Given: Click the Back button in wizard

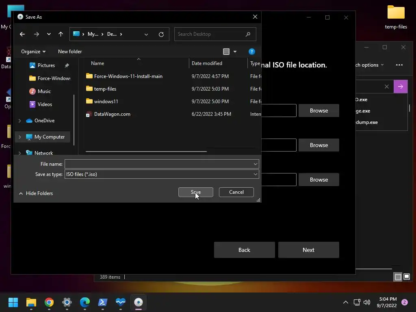Looking at the screenshot, I should click(244, 250).
